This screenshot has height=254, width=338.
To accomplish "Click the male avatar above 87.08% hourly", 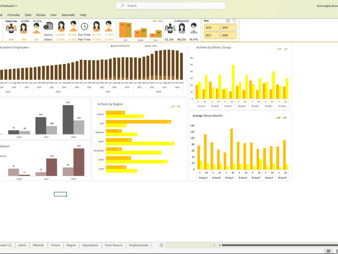I will [73, 26].
